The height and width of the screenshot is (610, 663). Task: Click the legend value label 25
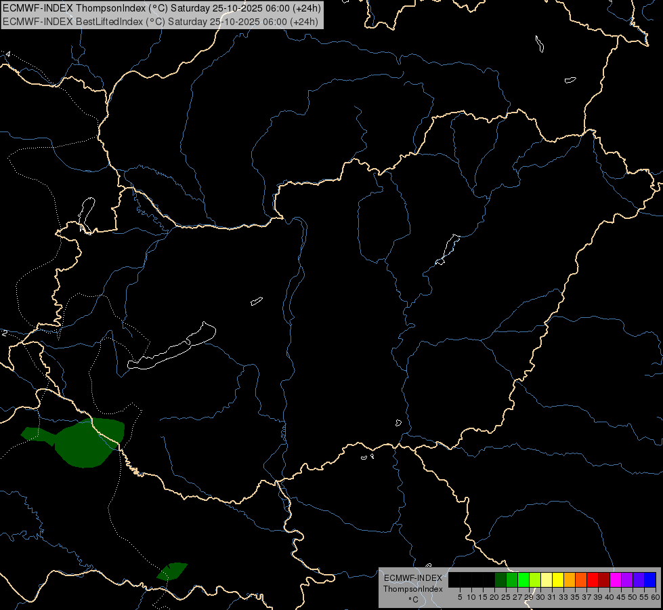[x=506, y=597]
